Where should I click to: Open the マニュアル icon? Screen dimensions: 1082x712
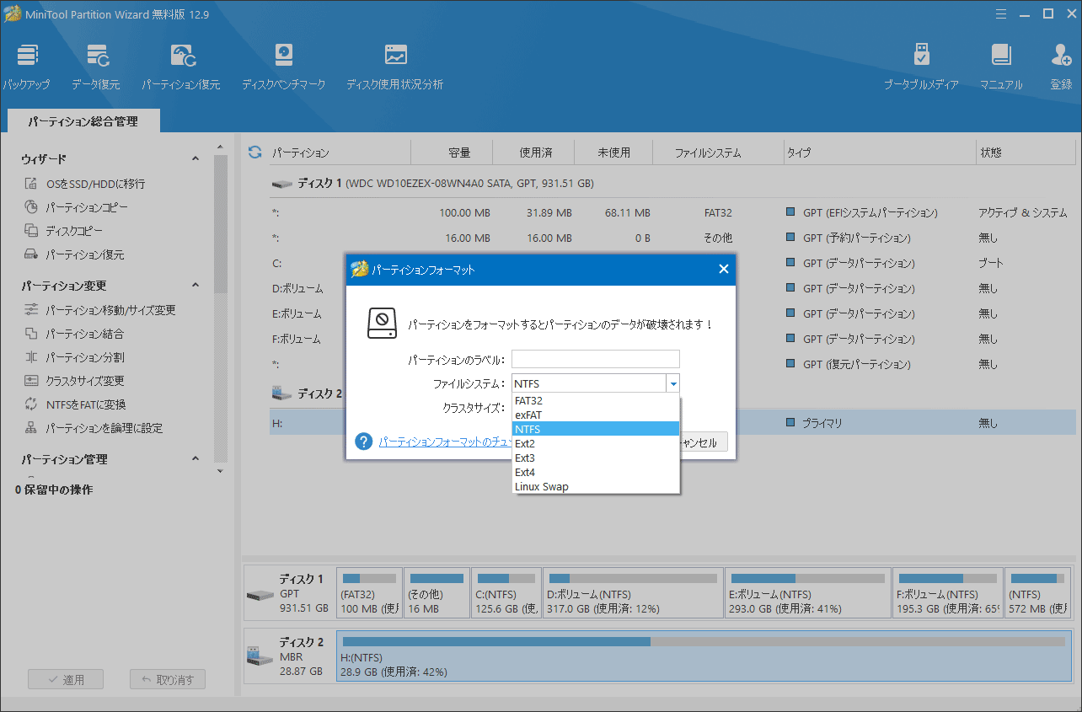click(1001, 67)
